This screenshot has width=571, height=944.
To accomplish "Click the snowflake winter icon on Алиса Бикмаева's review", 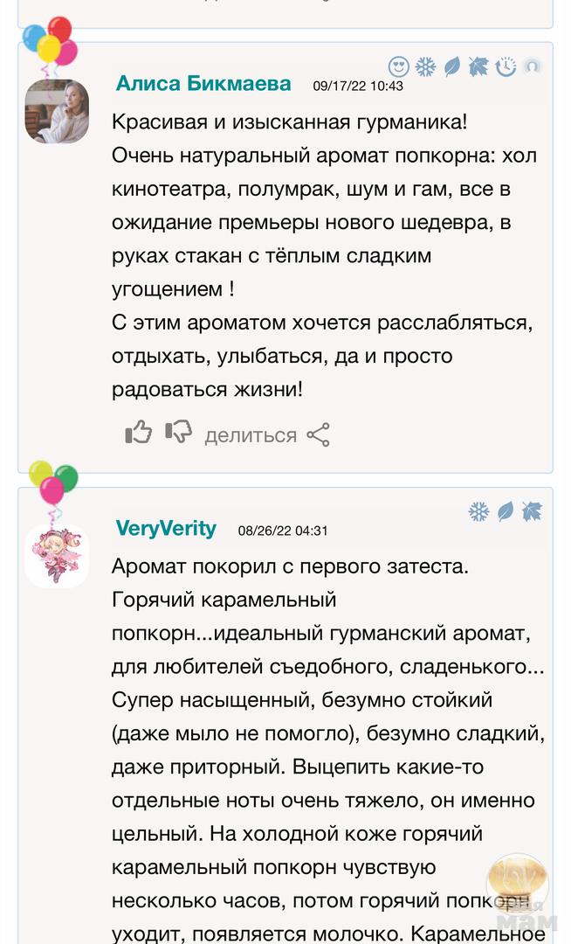I will tap(425, 66).
